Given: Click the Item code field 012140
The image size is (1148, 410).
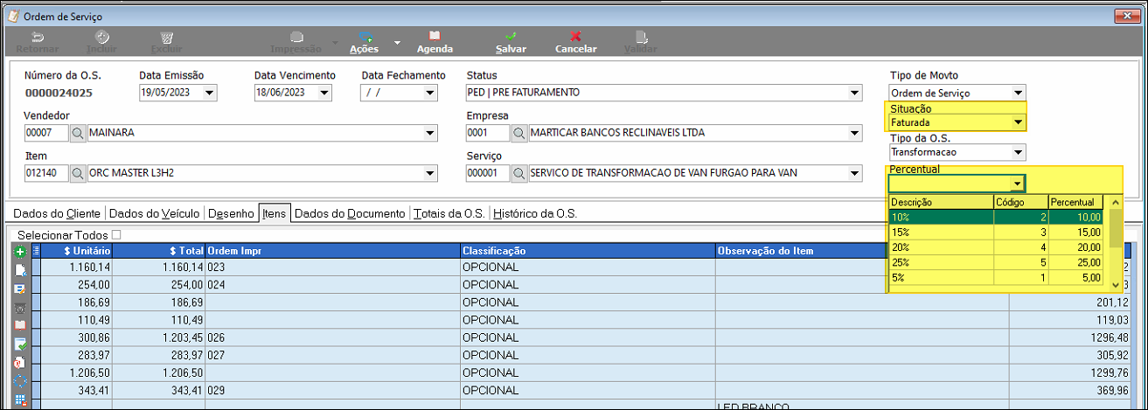Looking at the screenshot, I should pos(47,173).
